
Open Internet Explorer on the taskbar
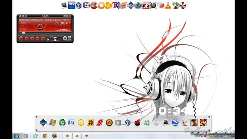pos(36,136)
